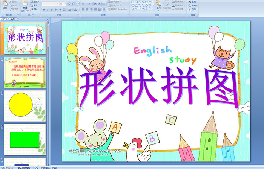Select the Down Arrow shape
264x169 pixels.
[x=150, y=6]
